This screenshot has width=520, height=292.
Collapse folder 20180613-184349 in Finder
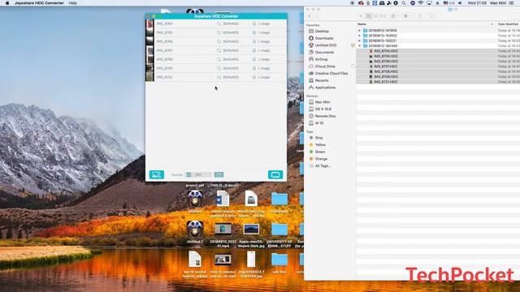coord(359,45)
